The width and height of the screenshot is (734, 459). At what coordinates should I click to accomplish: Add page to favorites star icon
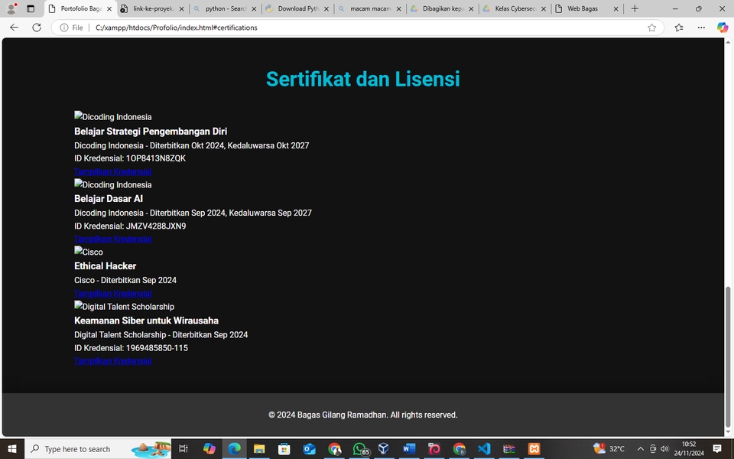click(651, 28)
